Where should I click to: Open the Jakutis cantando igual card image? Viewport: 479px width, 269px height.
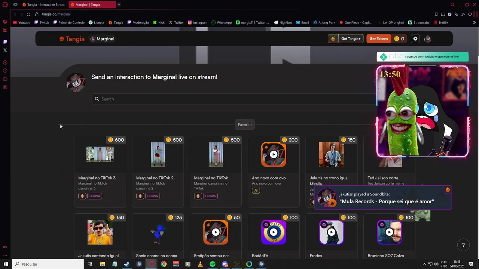[x=100, y=232]
